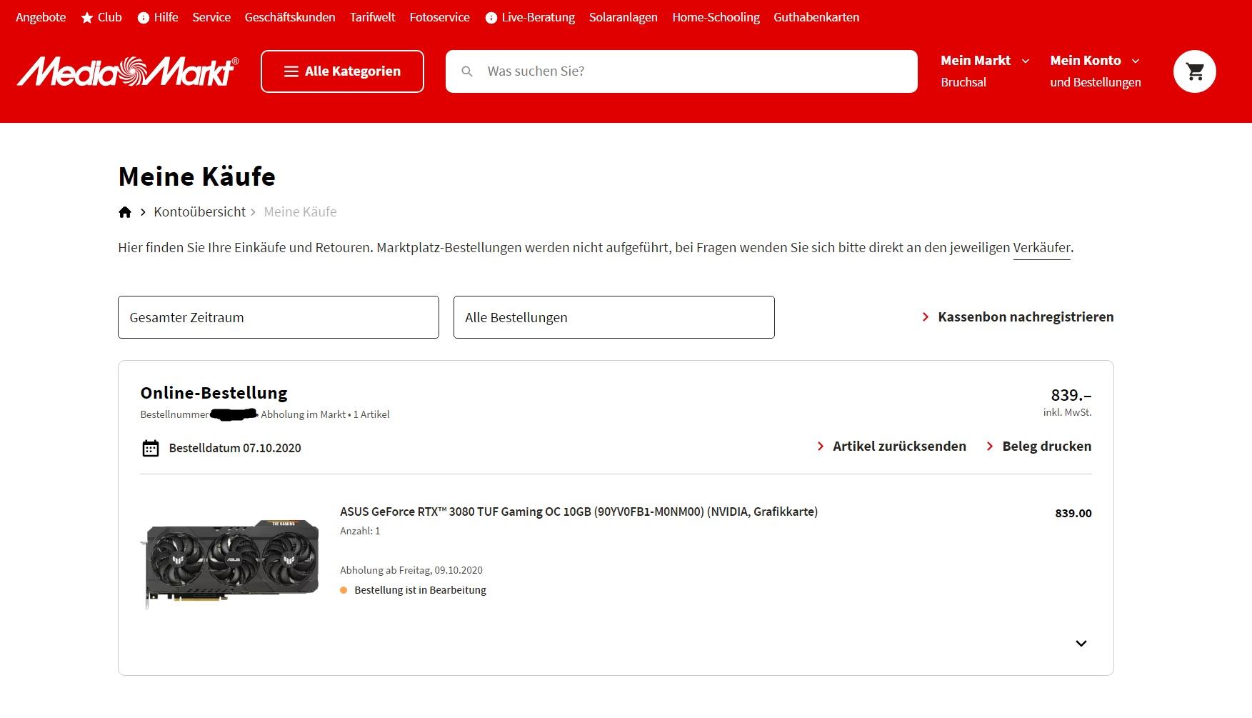Click the MediaMarkt logo
The image size is (1252, 718).
tap(128, 71)
